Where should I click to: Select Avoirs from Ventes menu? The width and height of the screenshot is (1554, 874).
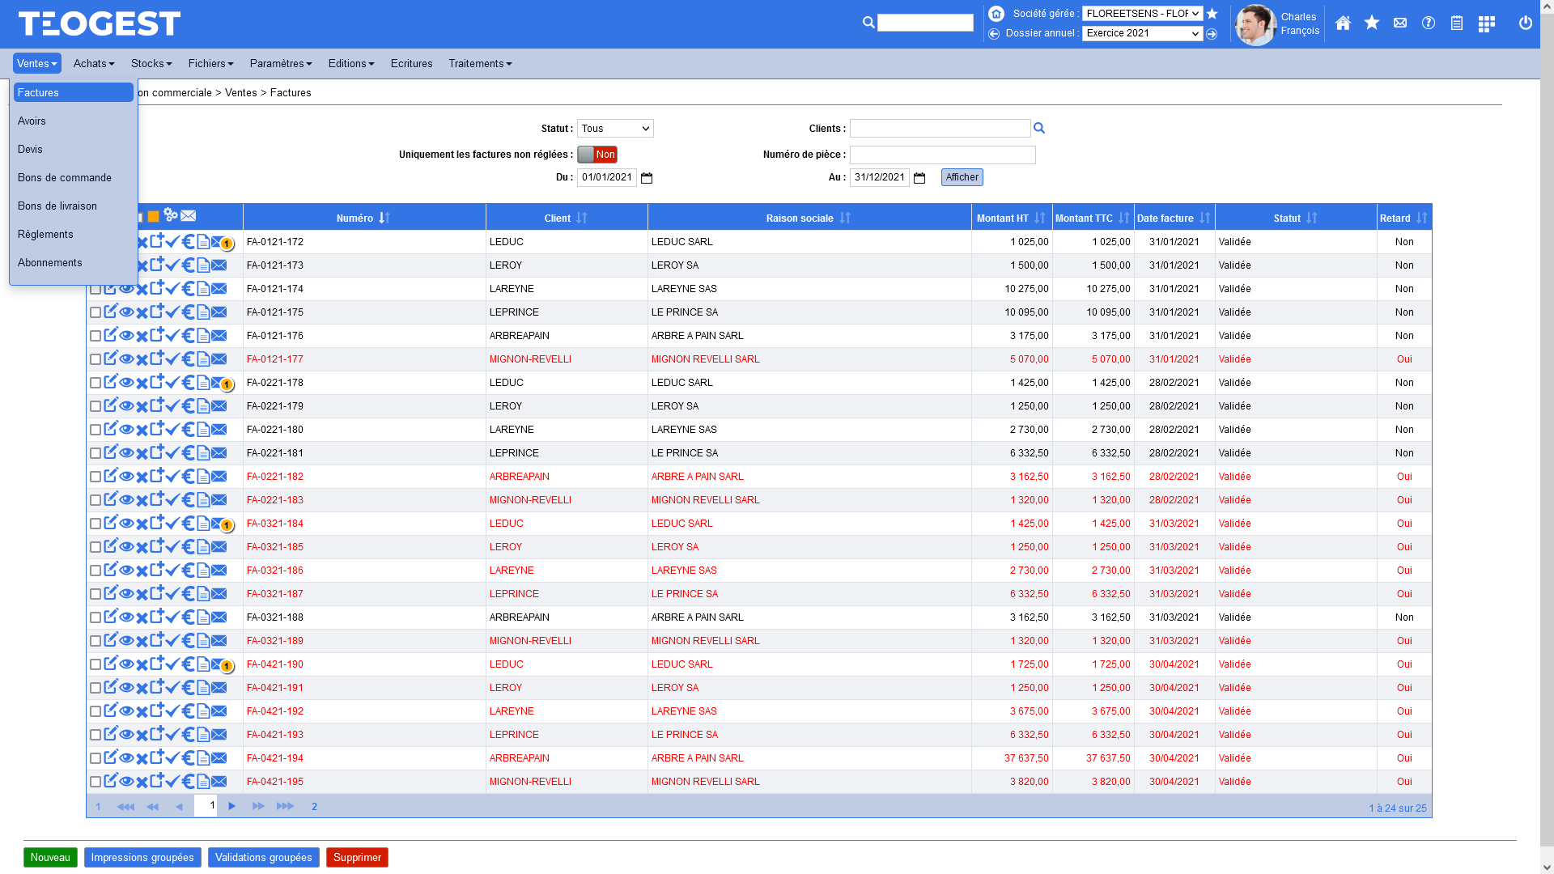(32, 121)
